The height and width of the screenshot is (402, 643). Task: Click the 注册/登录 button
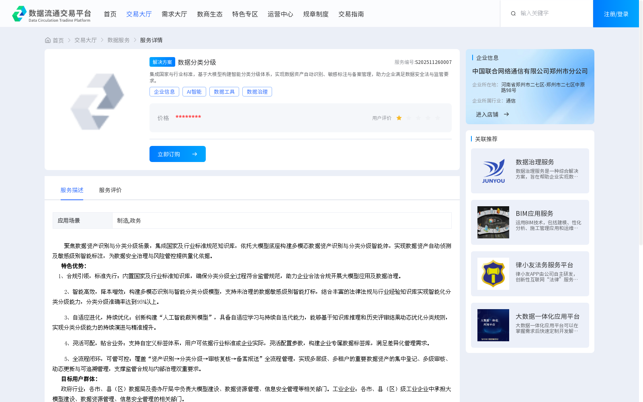pos(616,14)
